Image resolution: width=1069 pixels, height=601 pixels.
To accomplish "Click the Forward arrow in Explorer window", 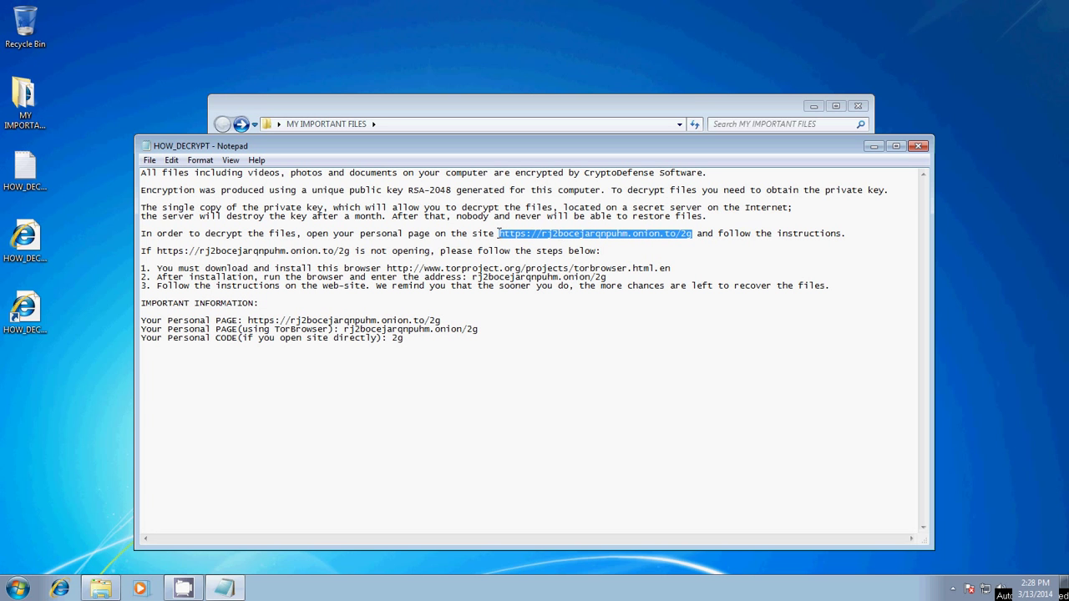I will tap(241, 124).
